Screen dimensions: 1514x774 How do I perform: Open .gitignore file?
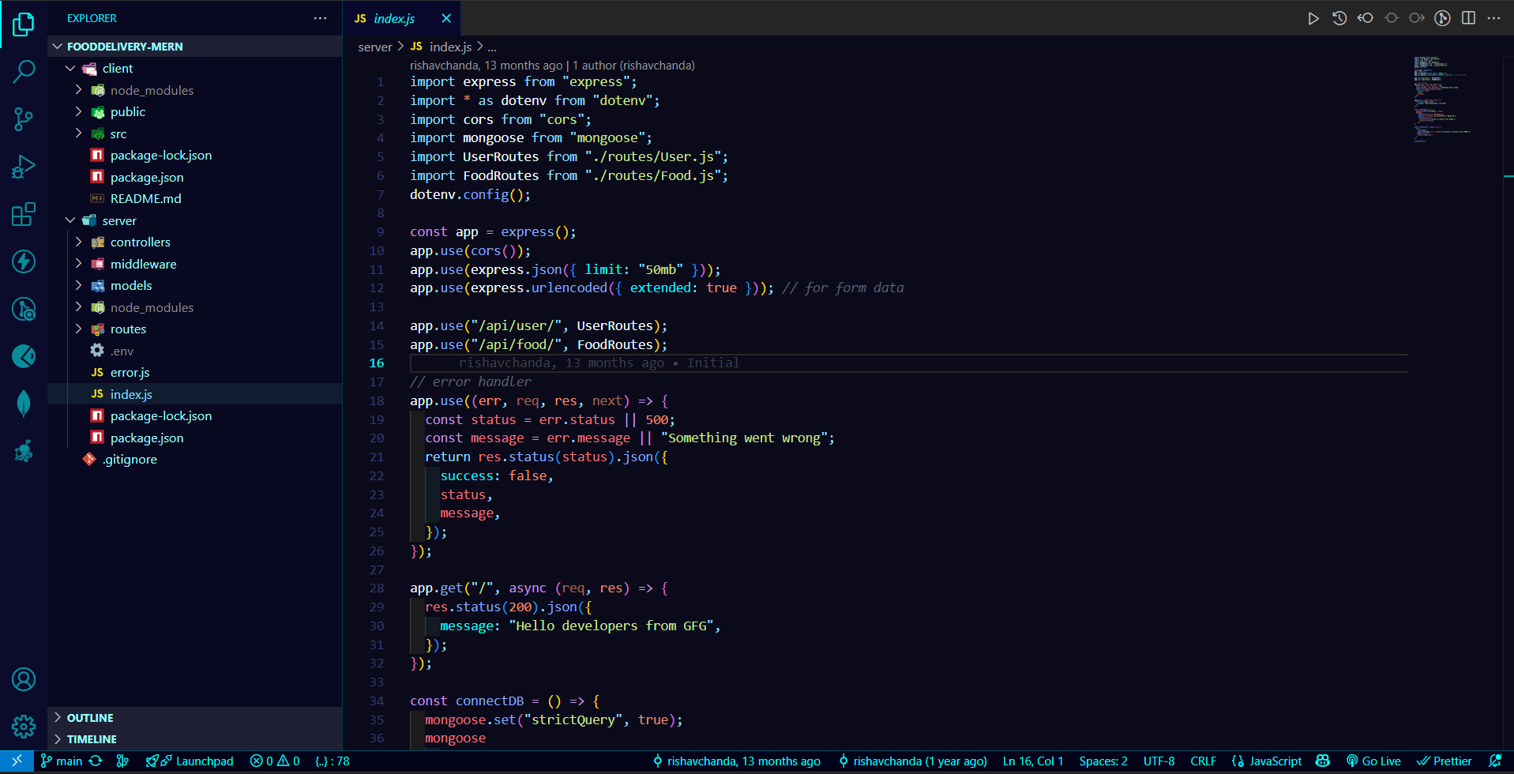point(195,460)
